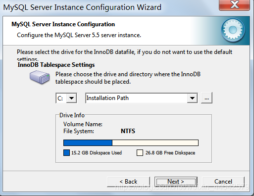Click the window title bar text
Viewport: 254px width, 196px height.
(x=82, y=7)
